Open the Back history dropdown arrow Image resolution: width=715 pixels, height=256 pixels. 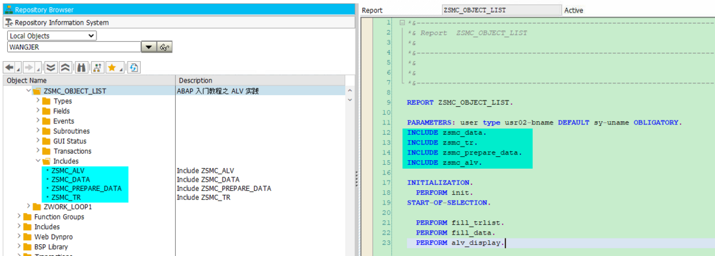18,70
